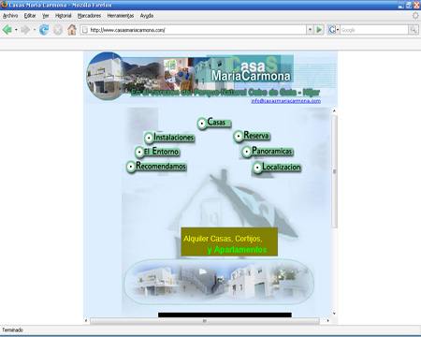The height and width of the screenshot is (337, 421).
Task: Click the Stop loading icon
Action: (x=58, y=30)
